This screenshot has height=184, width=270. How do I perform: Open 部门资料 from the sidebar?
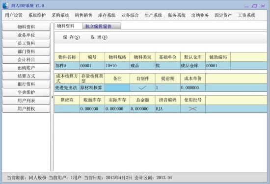pyautogui.click(x=26, y=52)
